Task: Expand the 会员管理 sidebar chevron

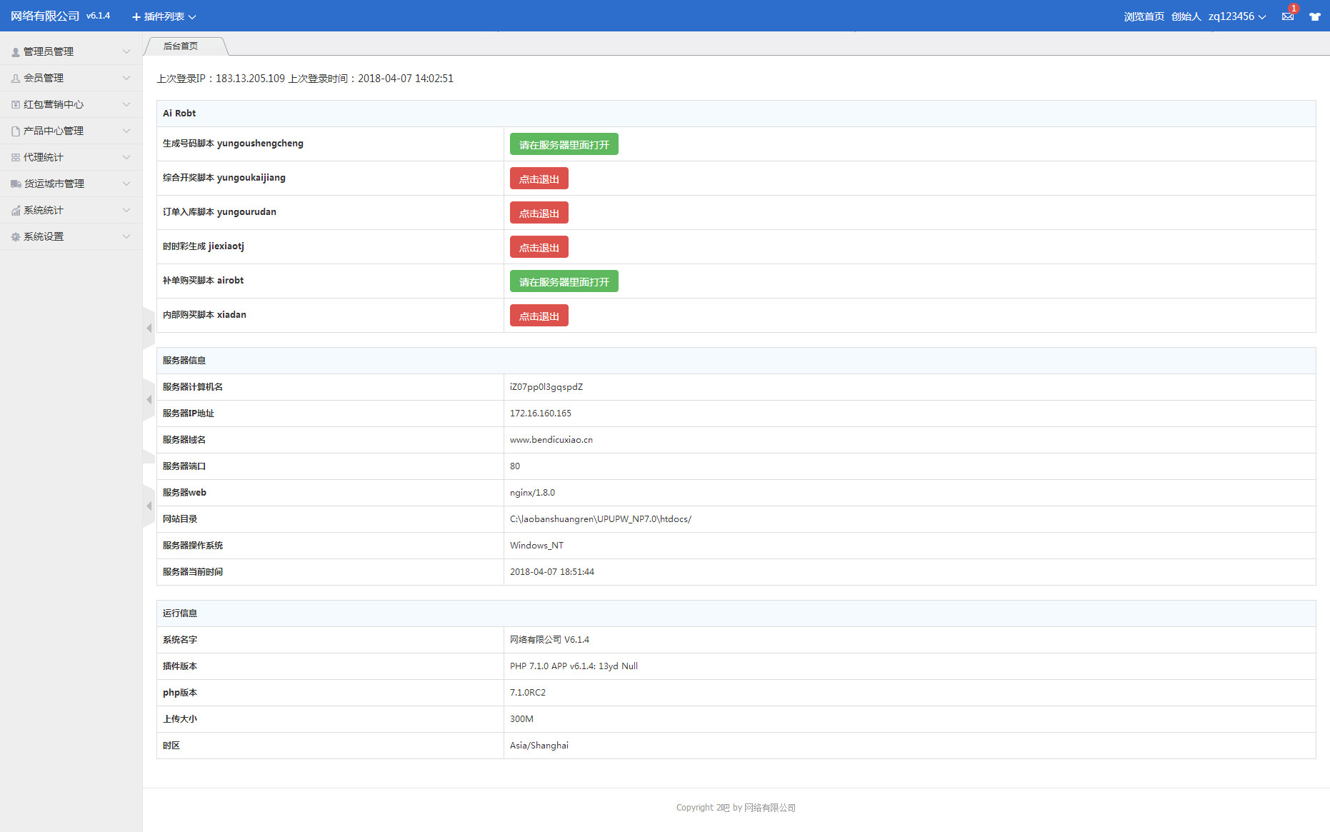Action: (126, 78)
